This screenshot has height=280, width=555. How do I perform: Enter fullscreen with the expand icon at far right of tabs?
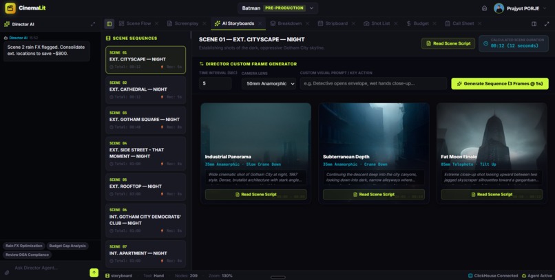(x=547, y=23)
